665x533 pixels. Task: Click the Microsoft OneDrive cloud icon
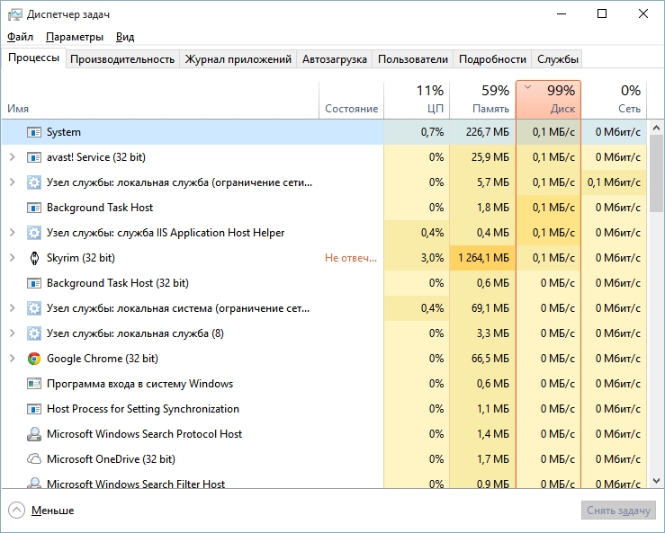(34, 459)
